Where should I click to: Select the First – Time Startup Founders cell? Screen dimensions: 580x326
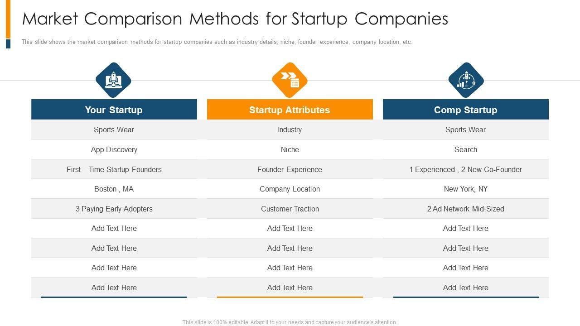114,169
